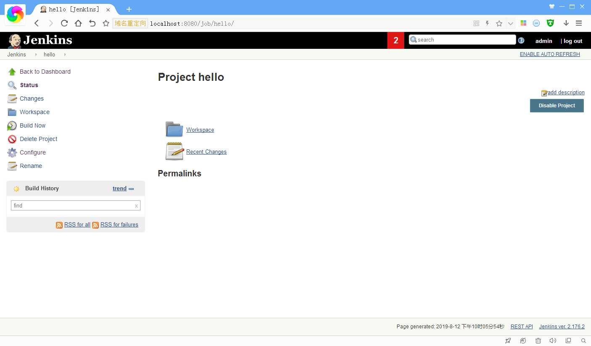Click the Jenkins breadcrumb link

click(x=16, y=55)
